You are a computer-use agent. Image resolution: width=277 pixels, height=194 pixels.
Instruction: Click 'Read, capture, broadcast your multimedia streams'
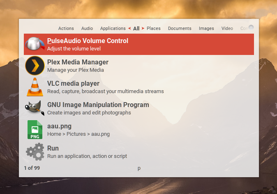coord(106,91)
